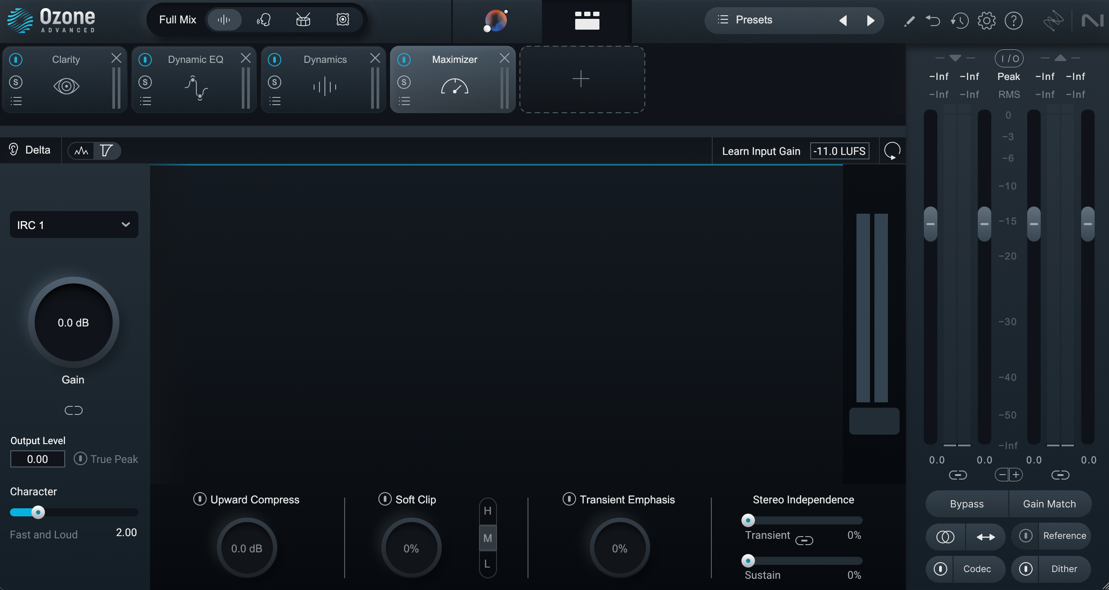Remove the Clarity module

(116, 58)
